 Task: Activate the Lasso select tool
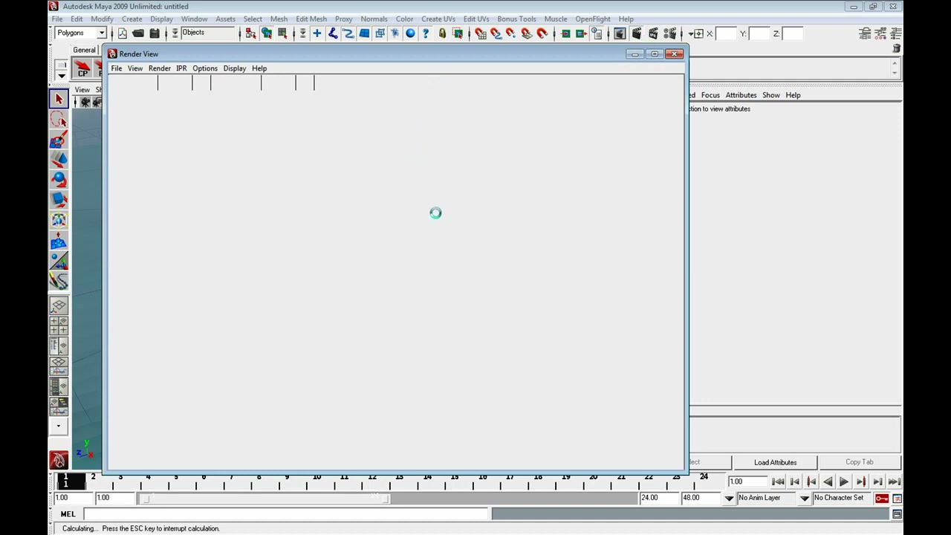click(59, 120)
